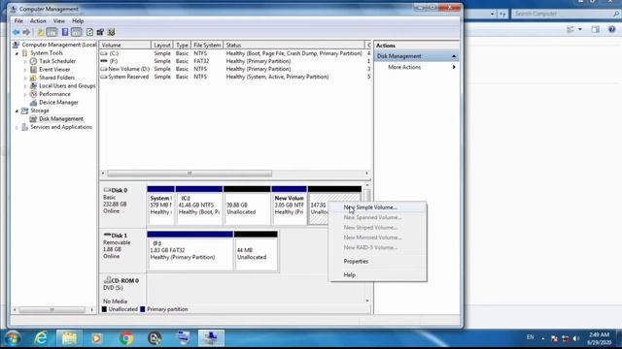The height and width of the screenshot is (349, 622).
Task: Open the Help menu in menu bar
Action: [x=78, y=21]
